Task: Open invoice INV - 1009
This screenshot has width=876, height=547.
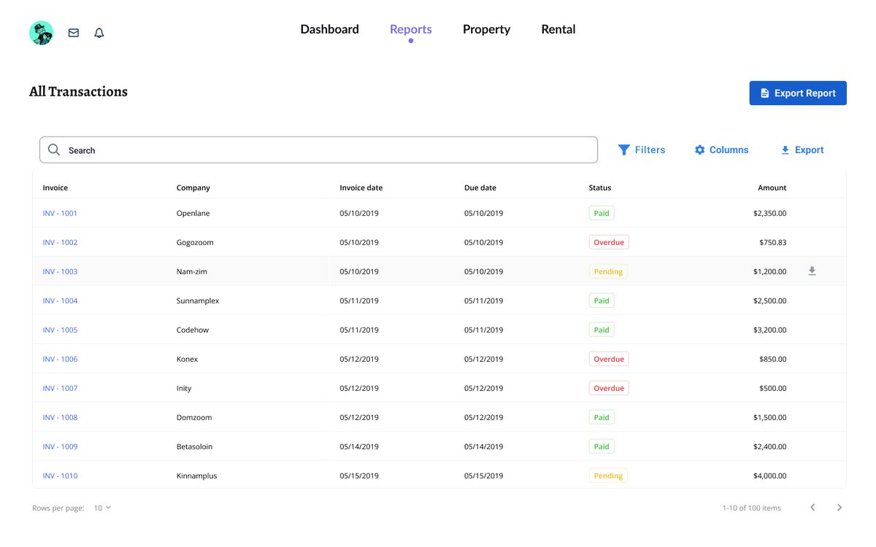Action: click(60, 446)
